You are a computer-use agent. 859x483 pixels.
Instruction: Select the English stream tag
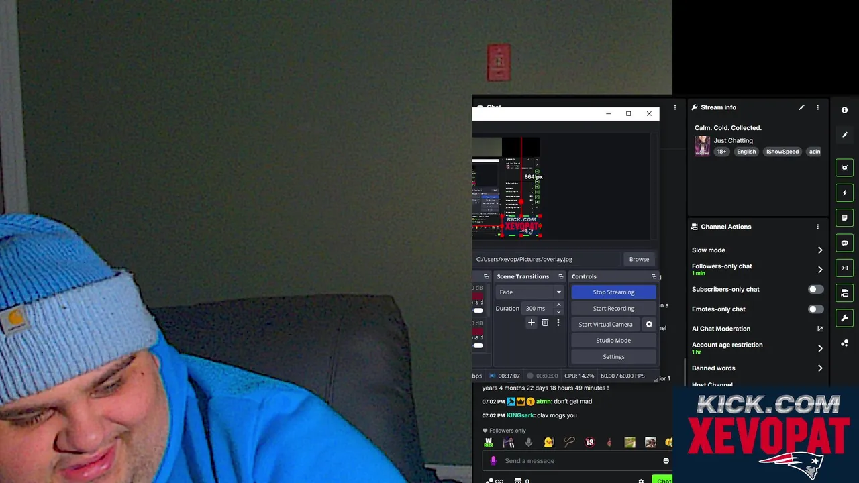(x=746, y=152)
